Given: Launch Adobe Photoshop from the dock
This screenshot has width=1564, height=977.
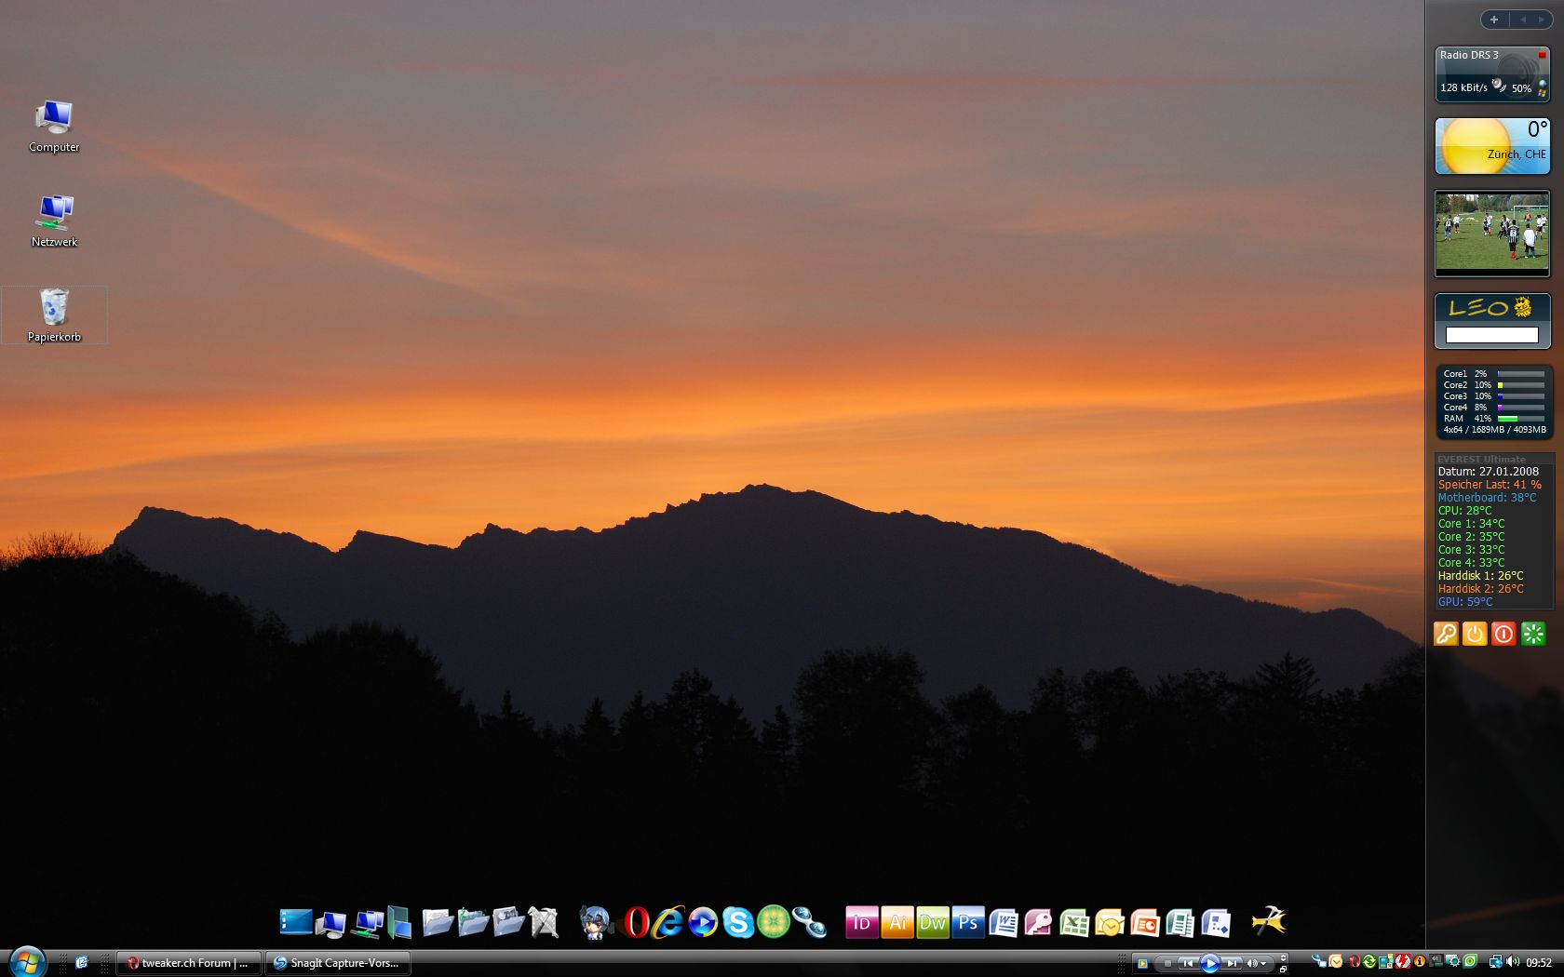Looking at the screenshot, I should click(x=968, y=922).
